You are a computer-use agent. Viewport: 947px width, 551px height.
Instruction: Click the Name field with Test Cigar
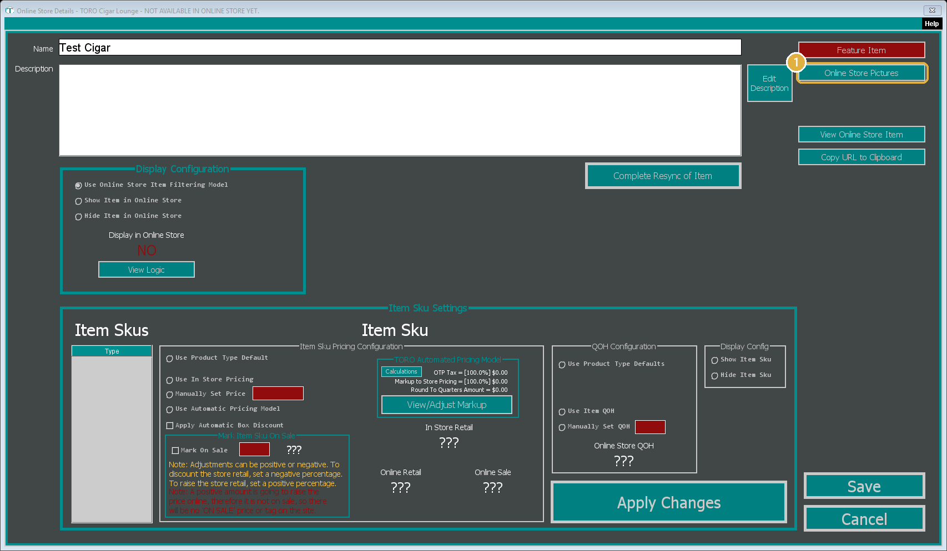(x=400, y=48)
